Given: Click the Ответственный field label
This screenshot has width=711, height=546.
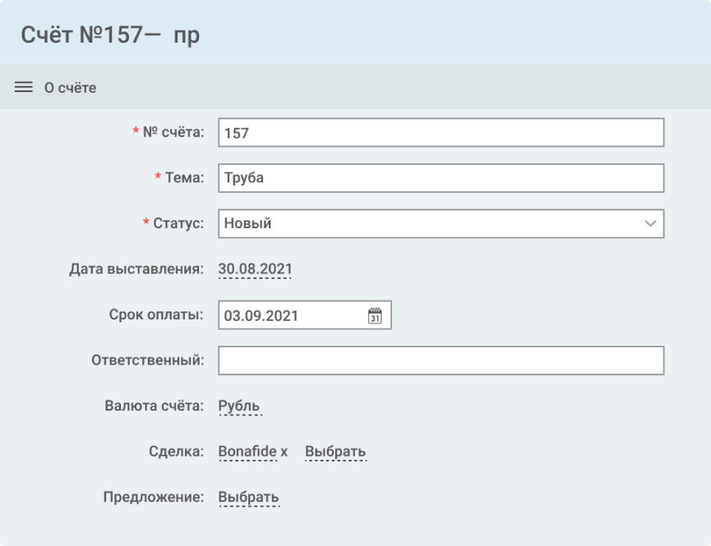Looking at the screenshot, I should tap(148, 360).
